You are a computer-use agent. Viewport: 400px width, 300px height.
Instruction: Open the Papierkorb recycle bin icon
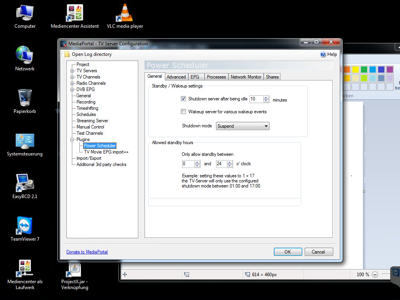click(25, 98)
